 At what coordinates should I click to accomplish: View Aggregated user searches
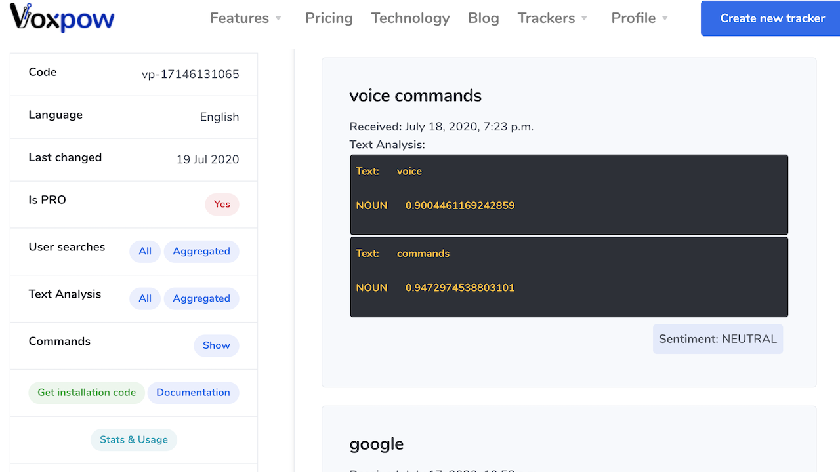(201, 251)
